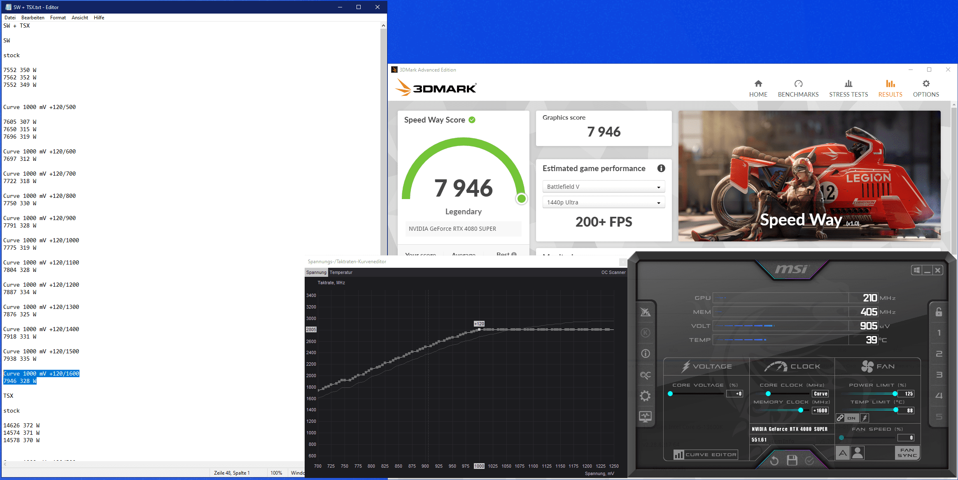Open Ansicht menu in Editor
Screen dimensions: 958x480
80,18
